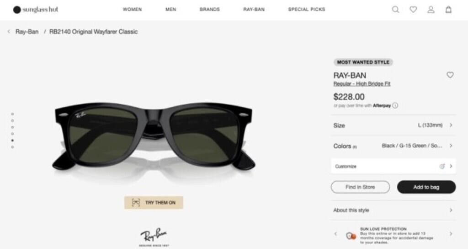Screen dimensions: 468x249
Task: Select the first image carousel dot
Action: click(x=12, y=114)
